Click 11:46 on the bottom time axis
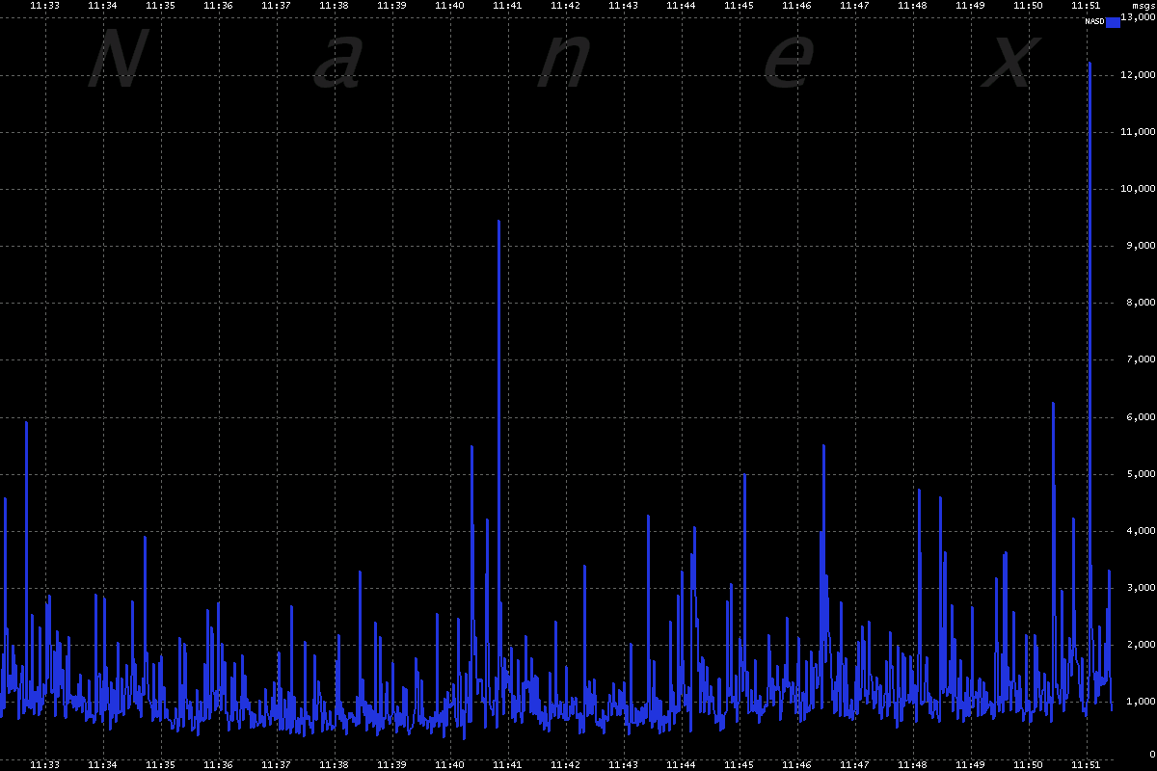The width and height of the screenshot is (1157, 771). tap(796, 764)
